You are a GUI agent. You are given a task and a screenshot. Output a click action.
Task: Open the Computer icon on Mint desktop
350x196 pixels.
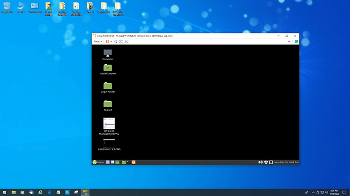pos(108,55)
